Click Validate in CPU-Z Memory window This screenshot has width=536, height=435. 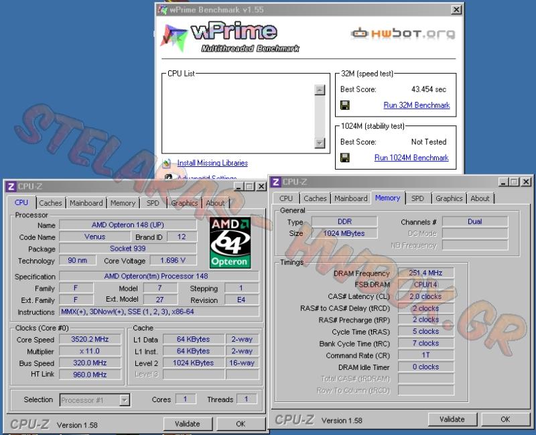(452, 420)
